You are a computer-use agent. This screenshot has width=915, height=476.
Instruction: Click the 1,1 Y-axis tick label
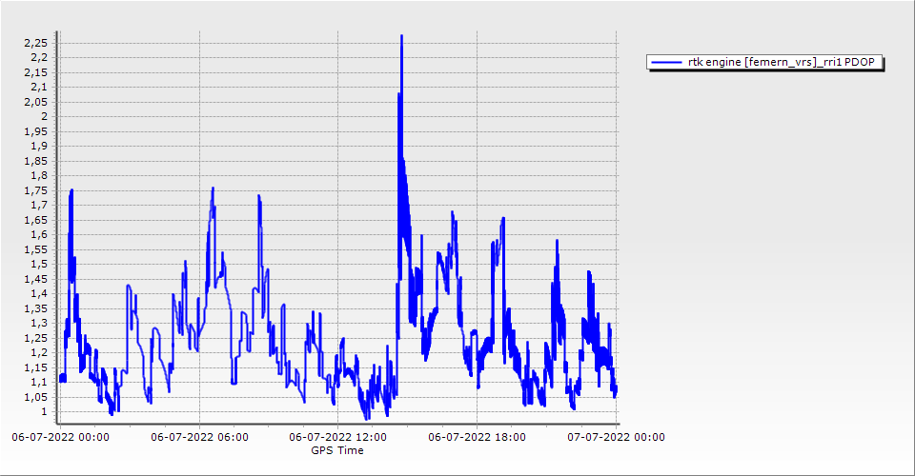pos(39,382)
